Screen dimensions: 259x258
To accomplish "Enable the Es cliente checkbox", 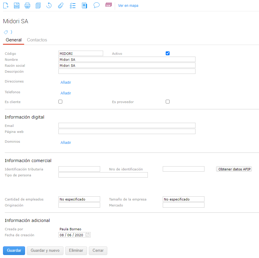I will point(60,102).
